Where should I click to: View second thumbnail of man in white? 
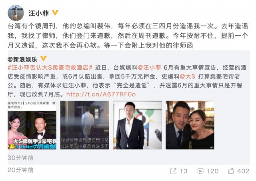[x=84, y=125]
